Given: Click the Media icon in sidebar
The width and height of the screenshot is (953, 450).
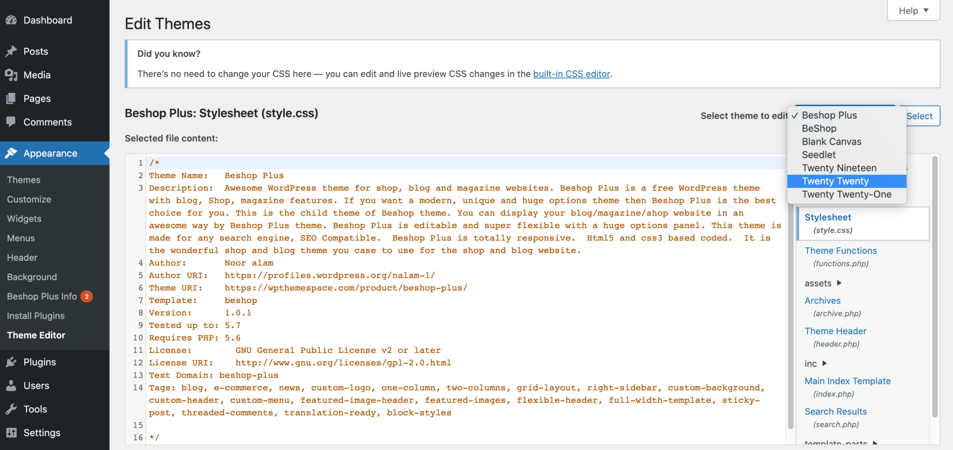Looking at the screenshot, I should point(11,75).
